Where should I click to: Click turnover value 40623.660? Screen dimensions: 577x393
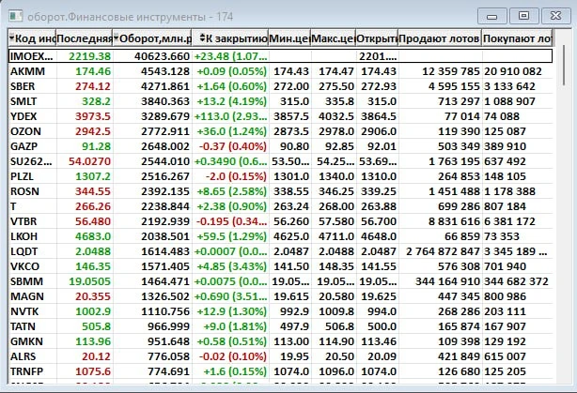[163, 56]
